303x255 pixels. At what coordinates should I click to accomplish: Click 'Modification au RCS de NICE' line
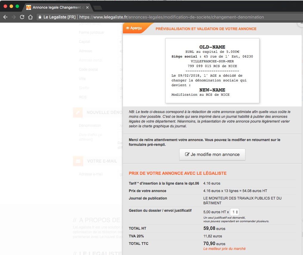click(x=200, y=95)
